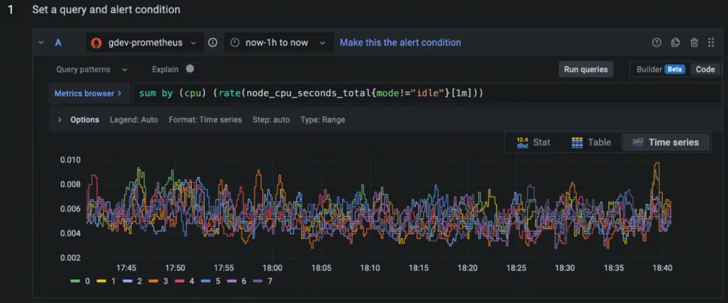Click the Time series graph icon
This screenshot has width=728, height=303.
coord(638,142)
